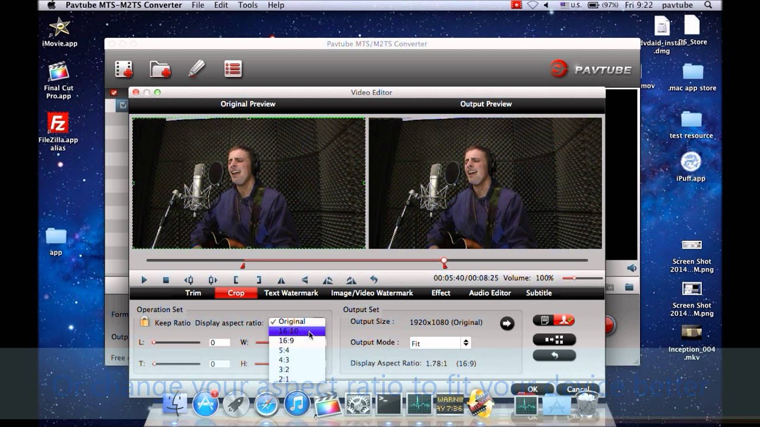The height and width of the screenshot is (427, 760).
Task: Open Terminal from the Dock
Action: pos(389,404)
